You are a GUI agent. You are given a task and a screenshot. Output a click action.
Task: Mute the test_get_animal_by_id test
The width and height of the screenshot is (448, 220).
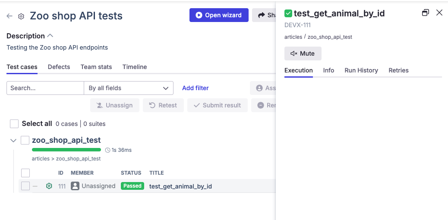click(x=303, y=53)
